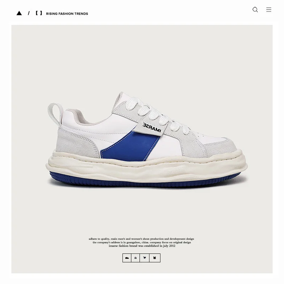This screenshot has height=284, width=284.
Task: Click the 'established in july 2012' line
Action: 142,246
